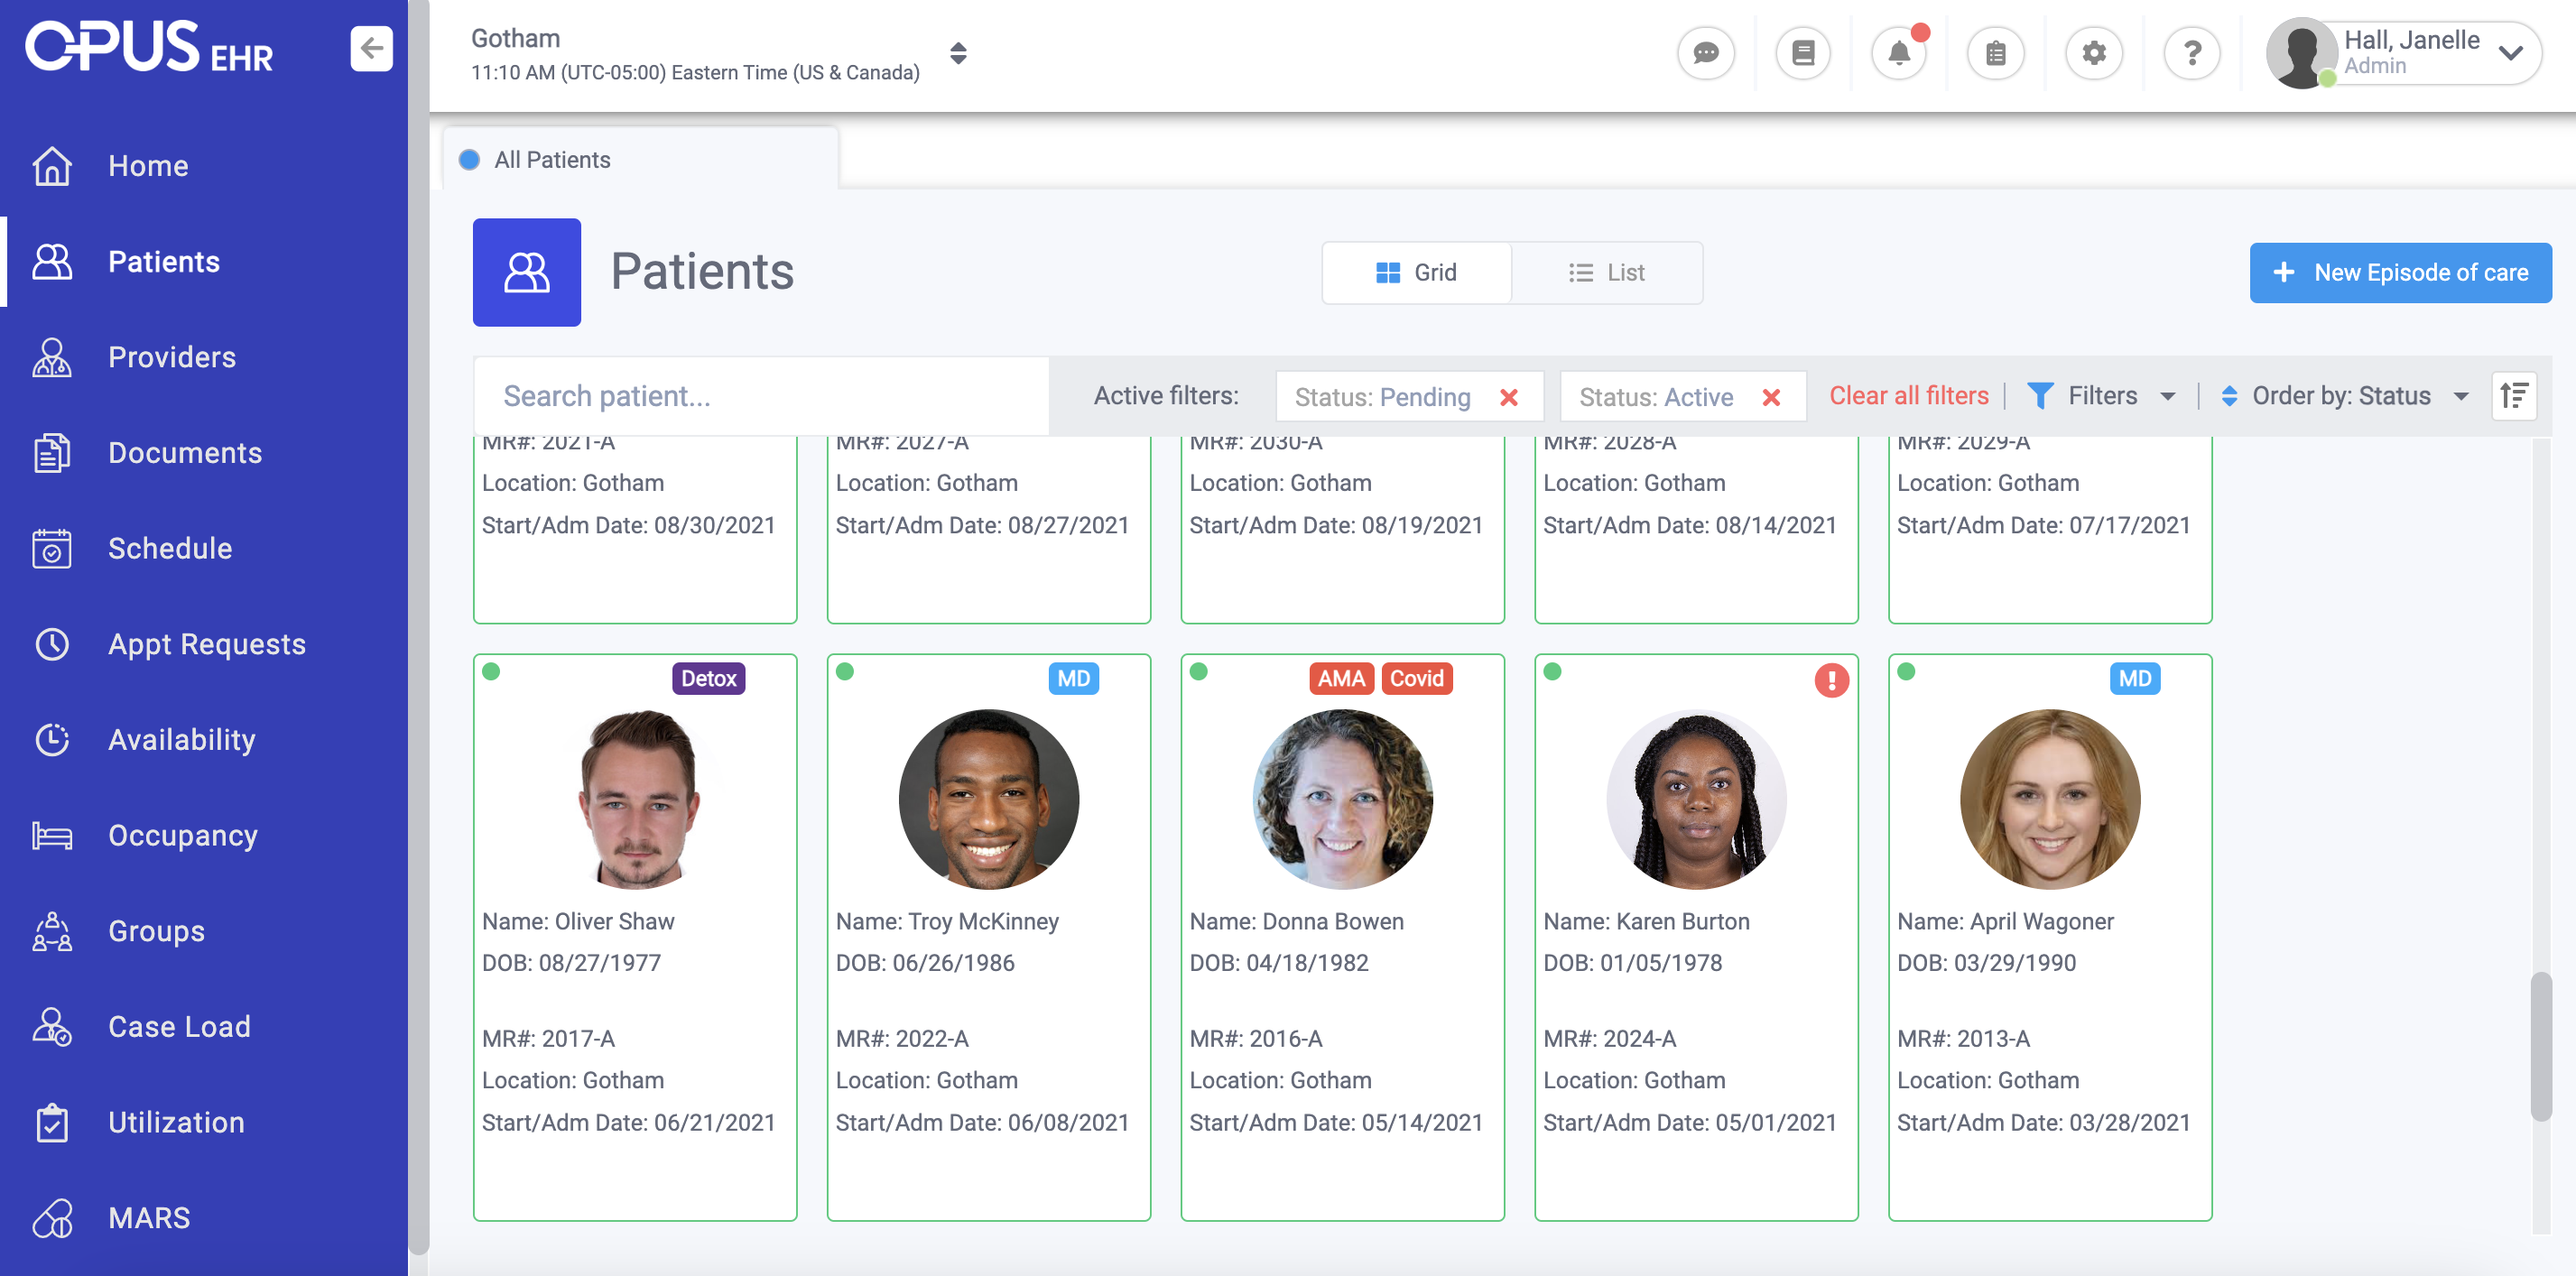Screen dimensions: 2576x1276
Task: Click Clear all filters
Action: pyautogui.click(x=1908, y=395)
